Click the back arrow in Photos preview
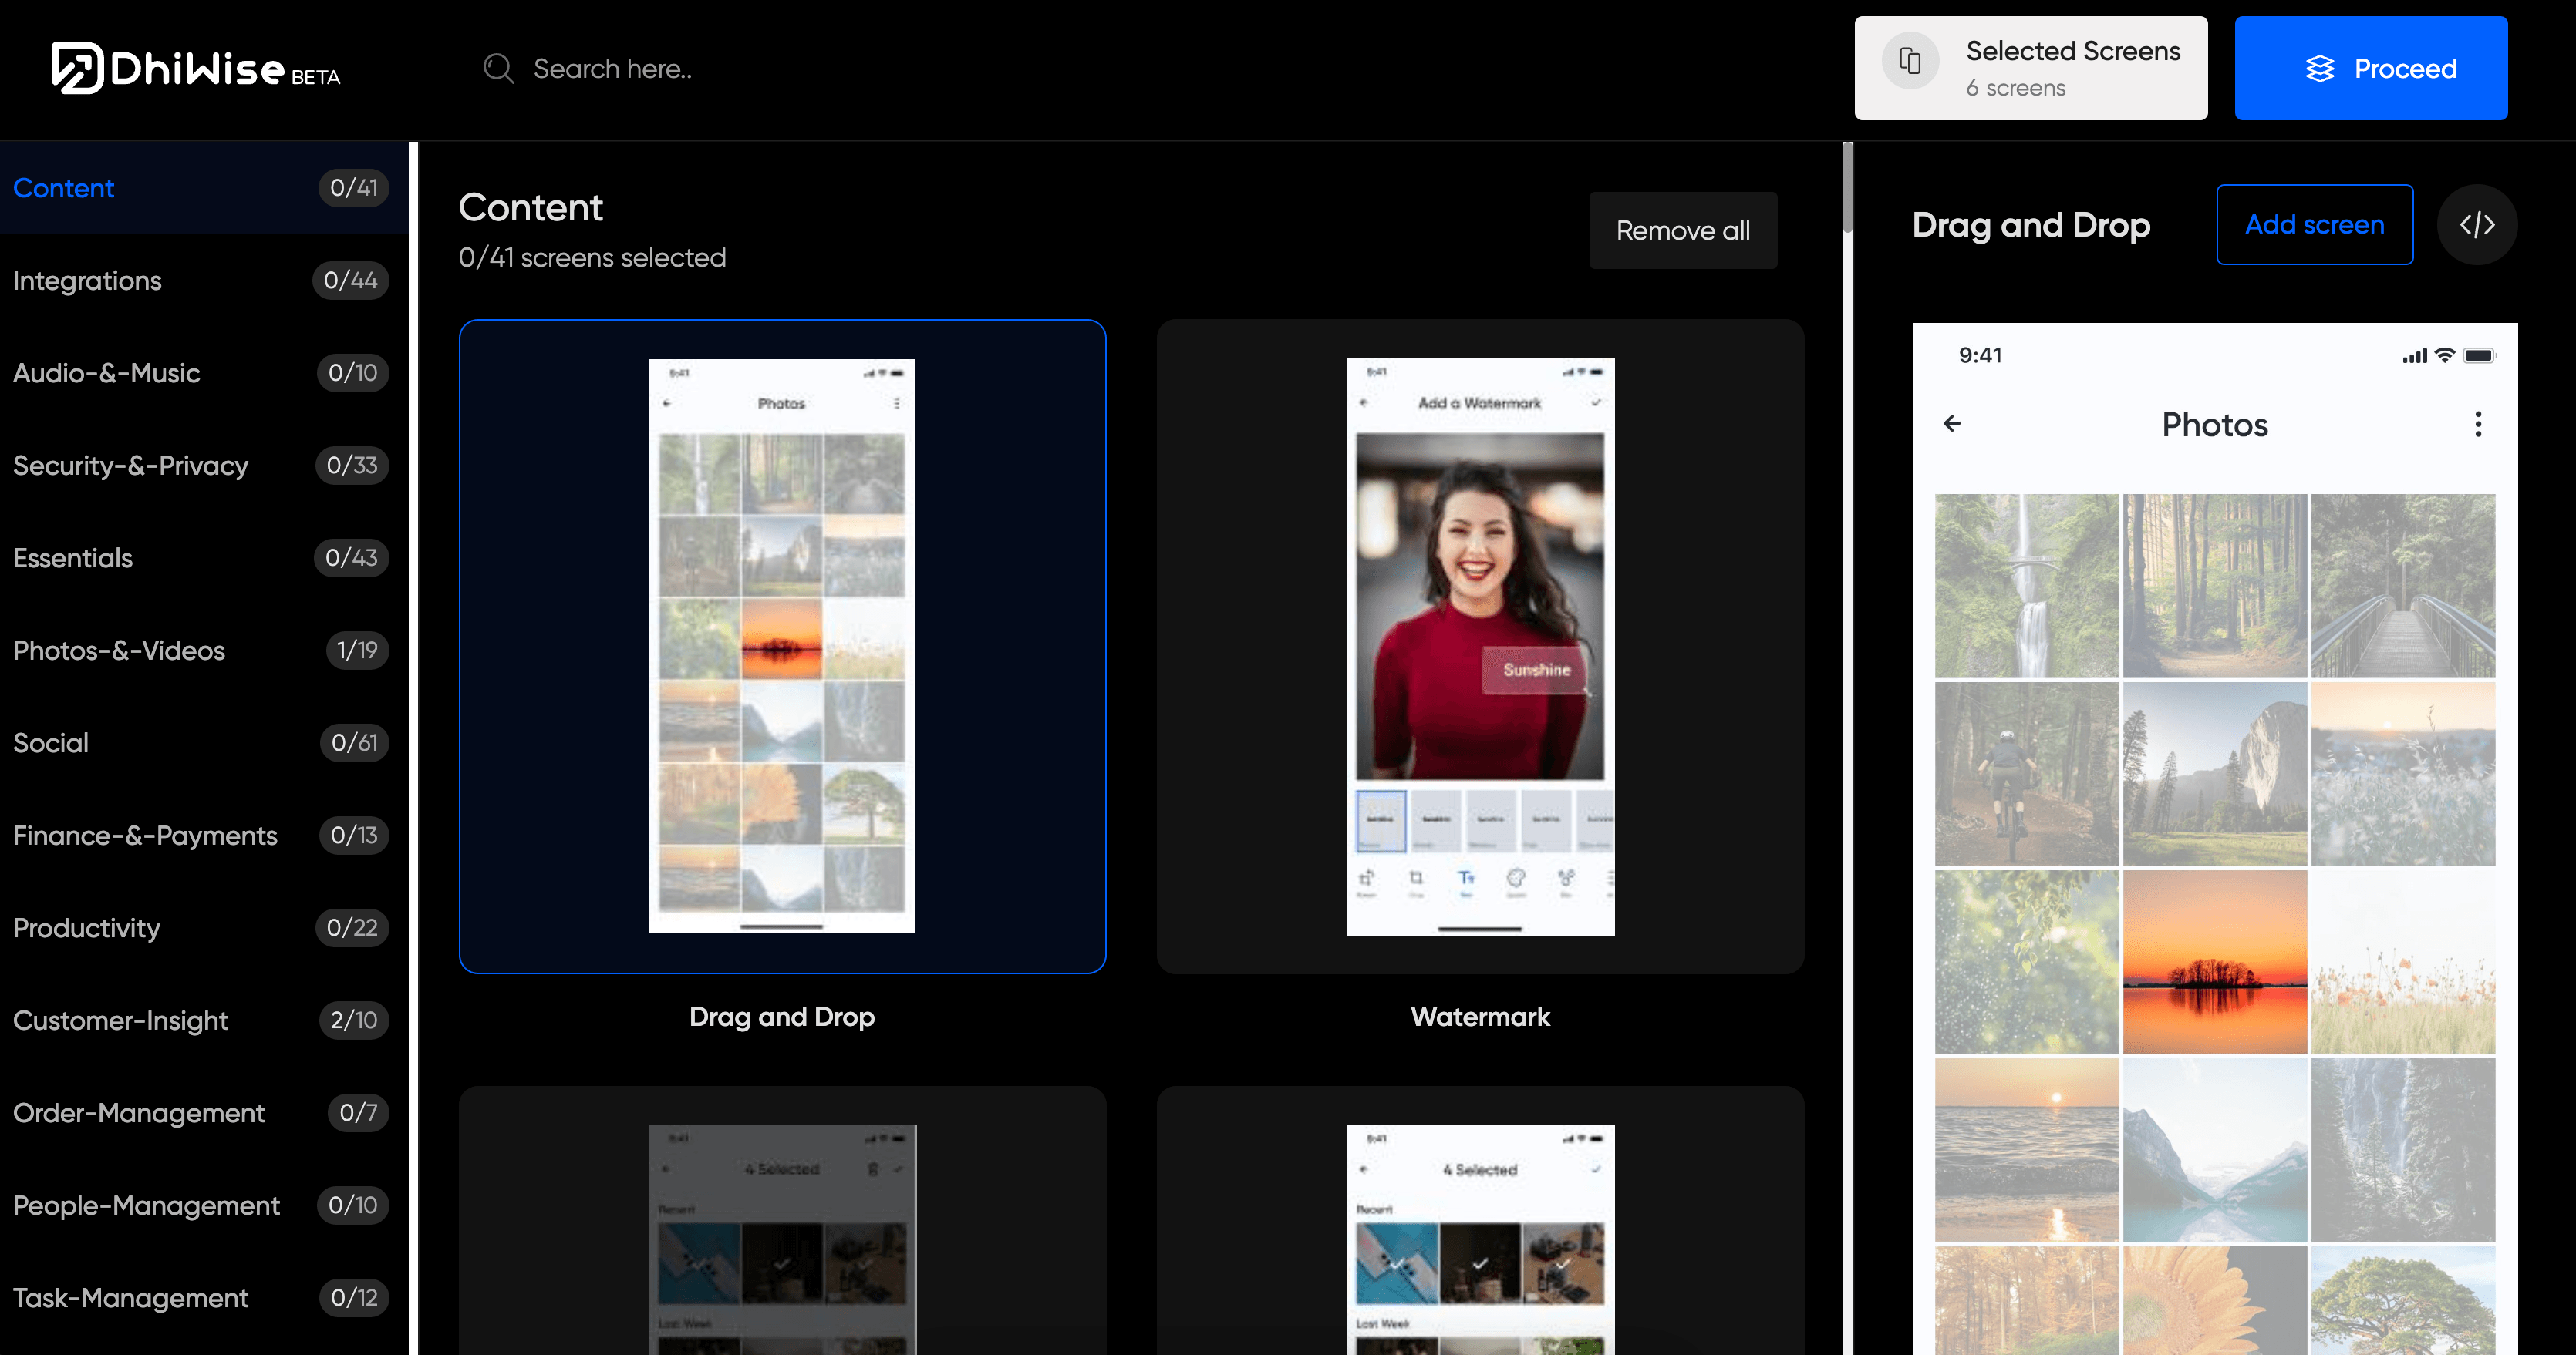 (x=1952, y=424)
